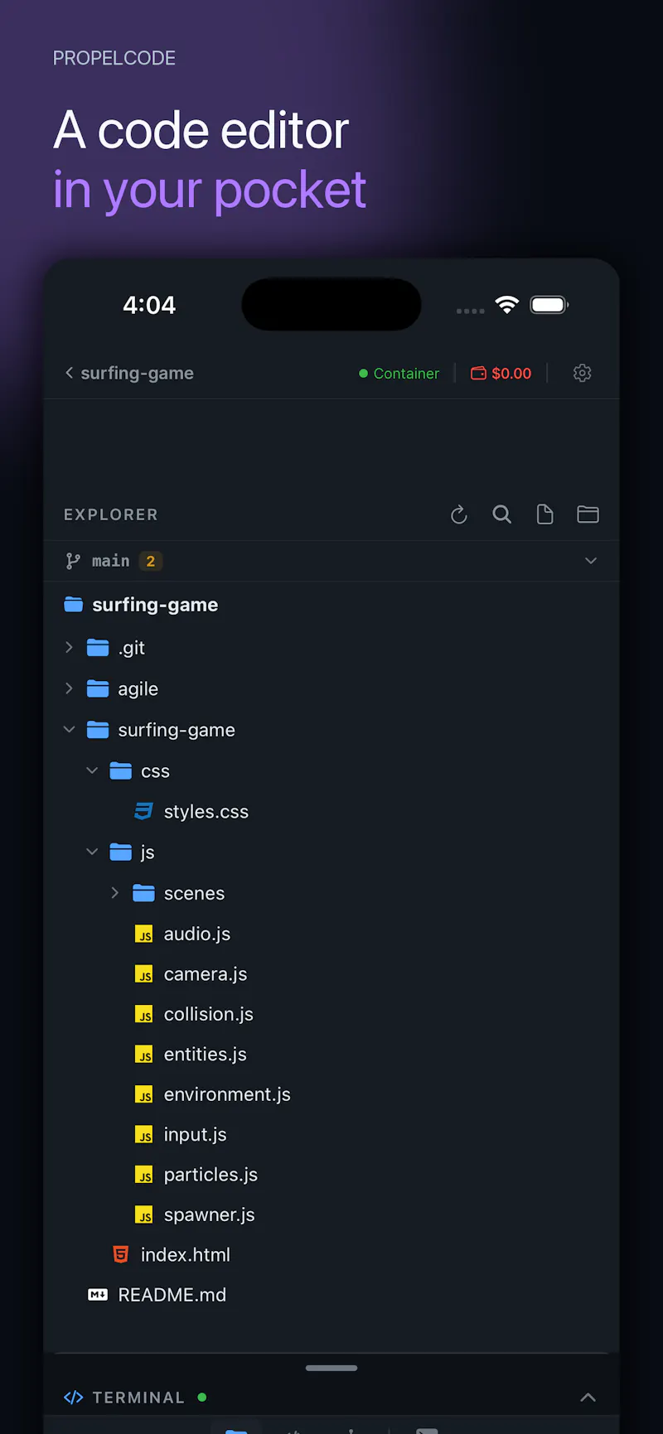Select the css folder name
The width and height of the screenshot is (663, 1434).
click(x=155, y=771)
